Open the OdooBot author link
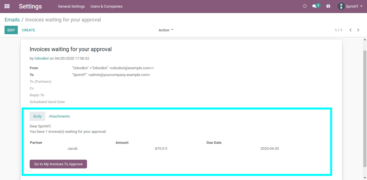 coord(41,58)
